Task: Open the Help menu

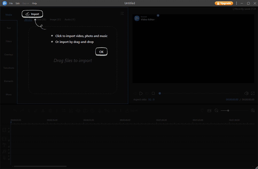Action: pos(34,3)
